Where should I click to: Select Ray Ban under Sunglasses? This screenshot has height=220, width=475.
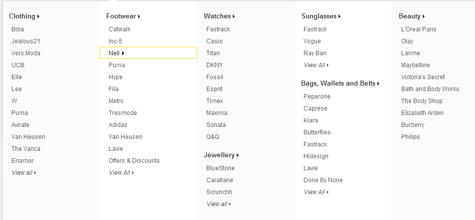coord(315,53)
